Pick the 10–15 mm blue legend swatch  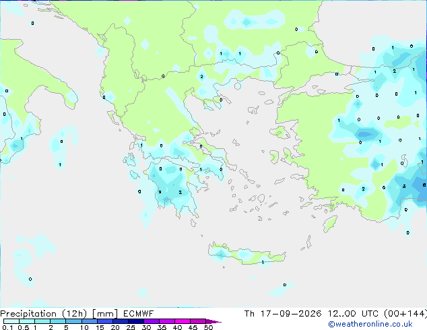[90, 321]
